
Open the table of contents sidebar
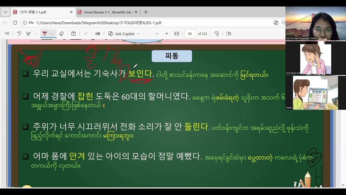(x=7, y=34)
